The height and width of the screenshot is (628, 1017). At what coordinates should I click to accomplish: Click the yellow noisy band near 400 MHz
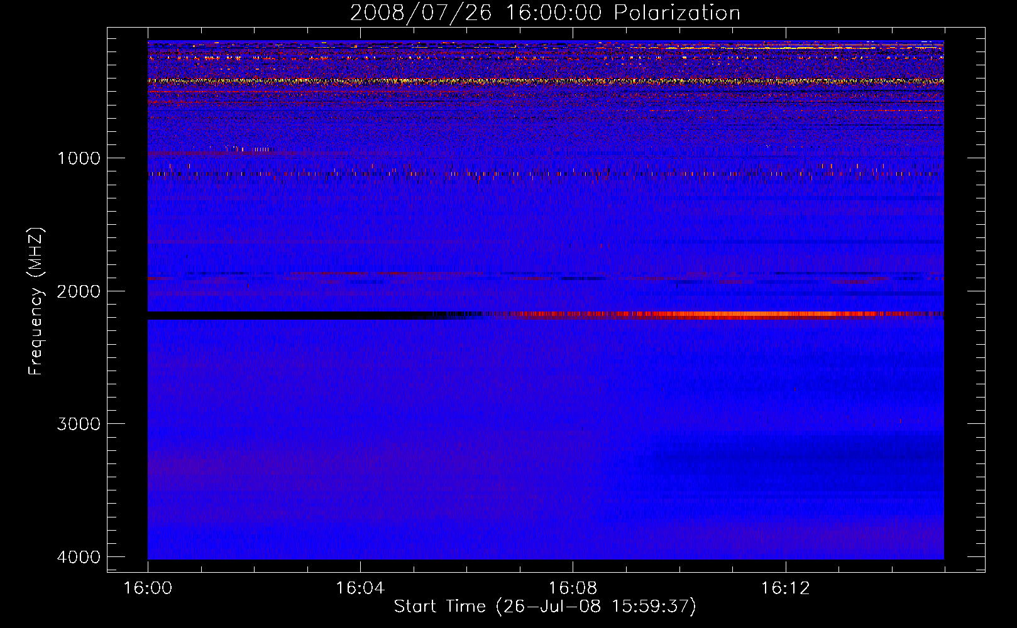(546, 81)
